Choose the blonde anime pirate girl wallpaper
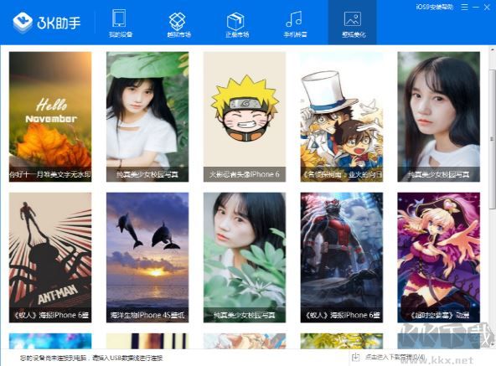496x366 pixels. click(x=439, y=257)
